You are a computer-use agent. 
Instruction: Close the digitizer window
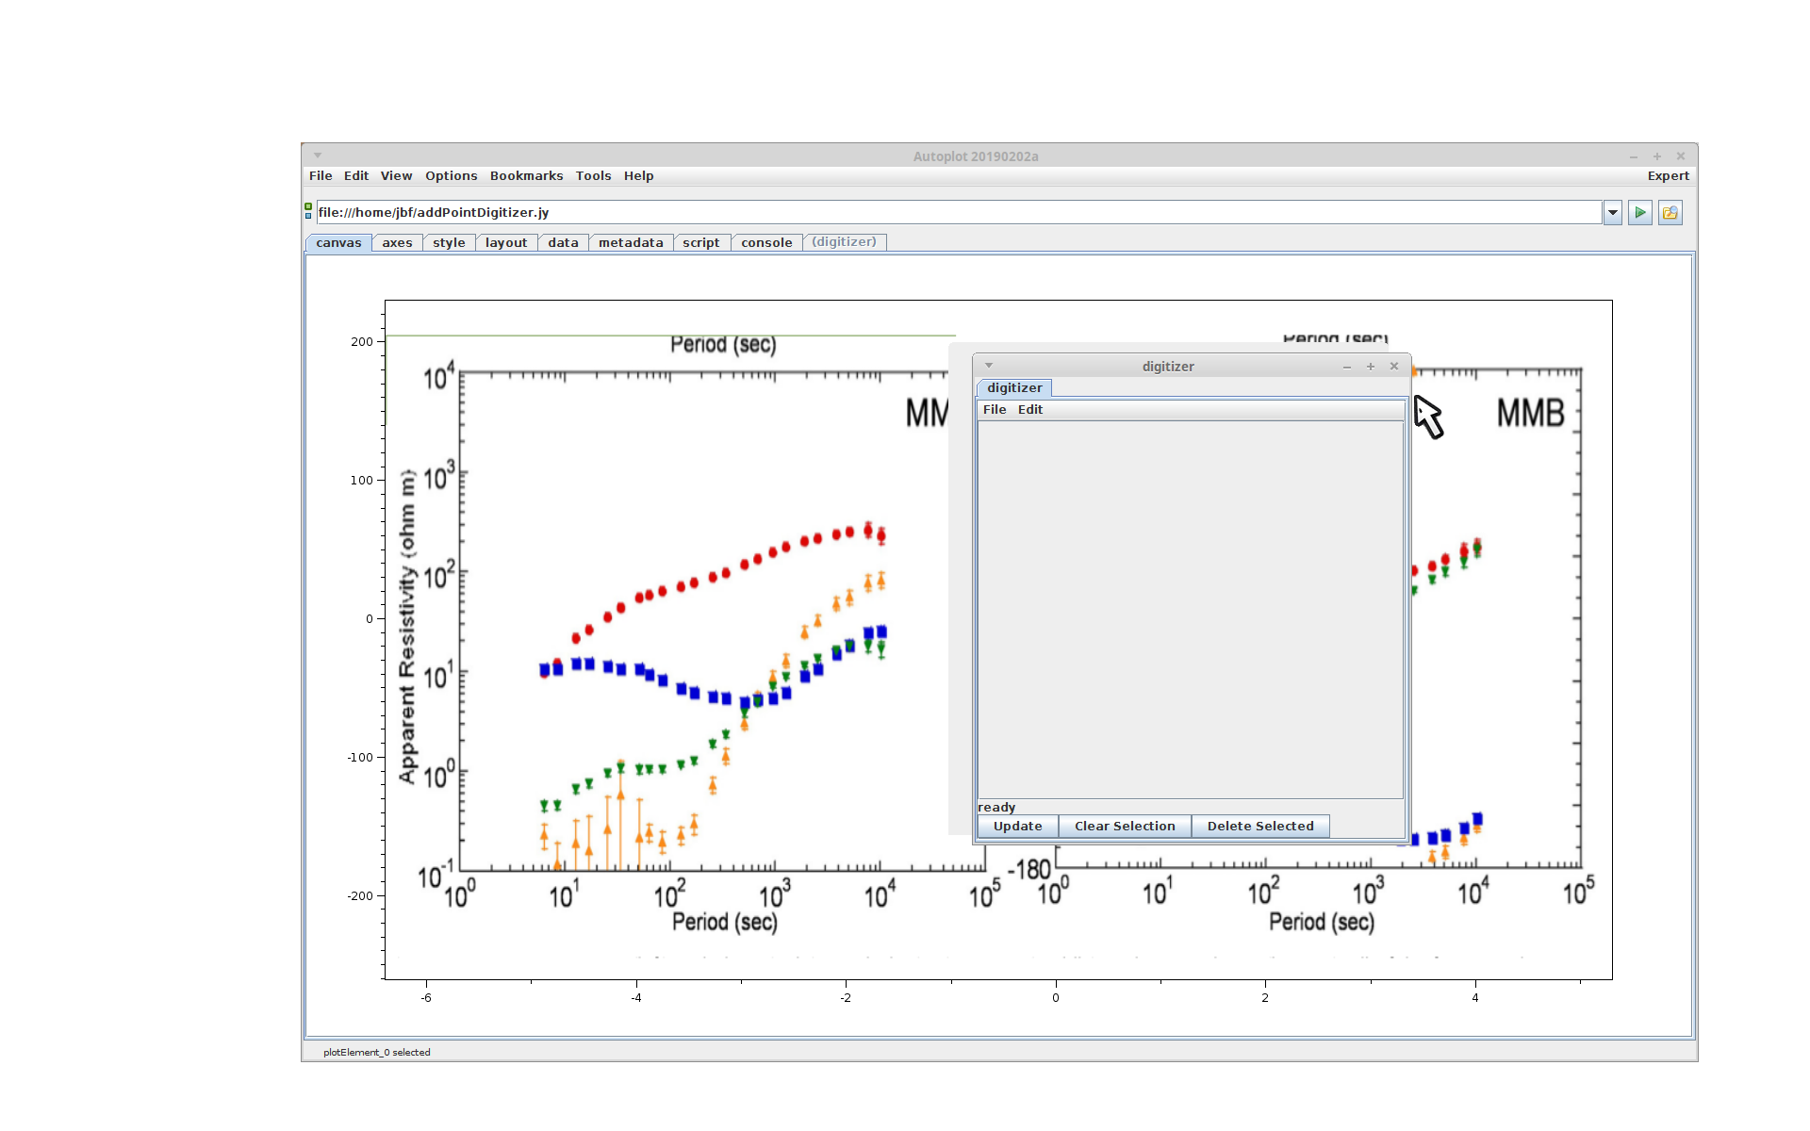pyautogui.click(x=1394, y=367)
